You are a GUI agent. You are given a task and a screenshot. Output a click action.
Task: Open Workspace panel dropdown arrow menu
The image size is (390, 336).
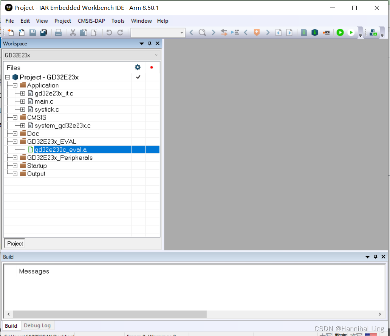click(142, 44)
